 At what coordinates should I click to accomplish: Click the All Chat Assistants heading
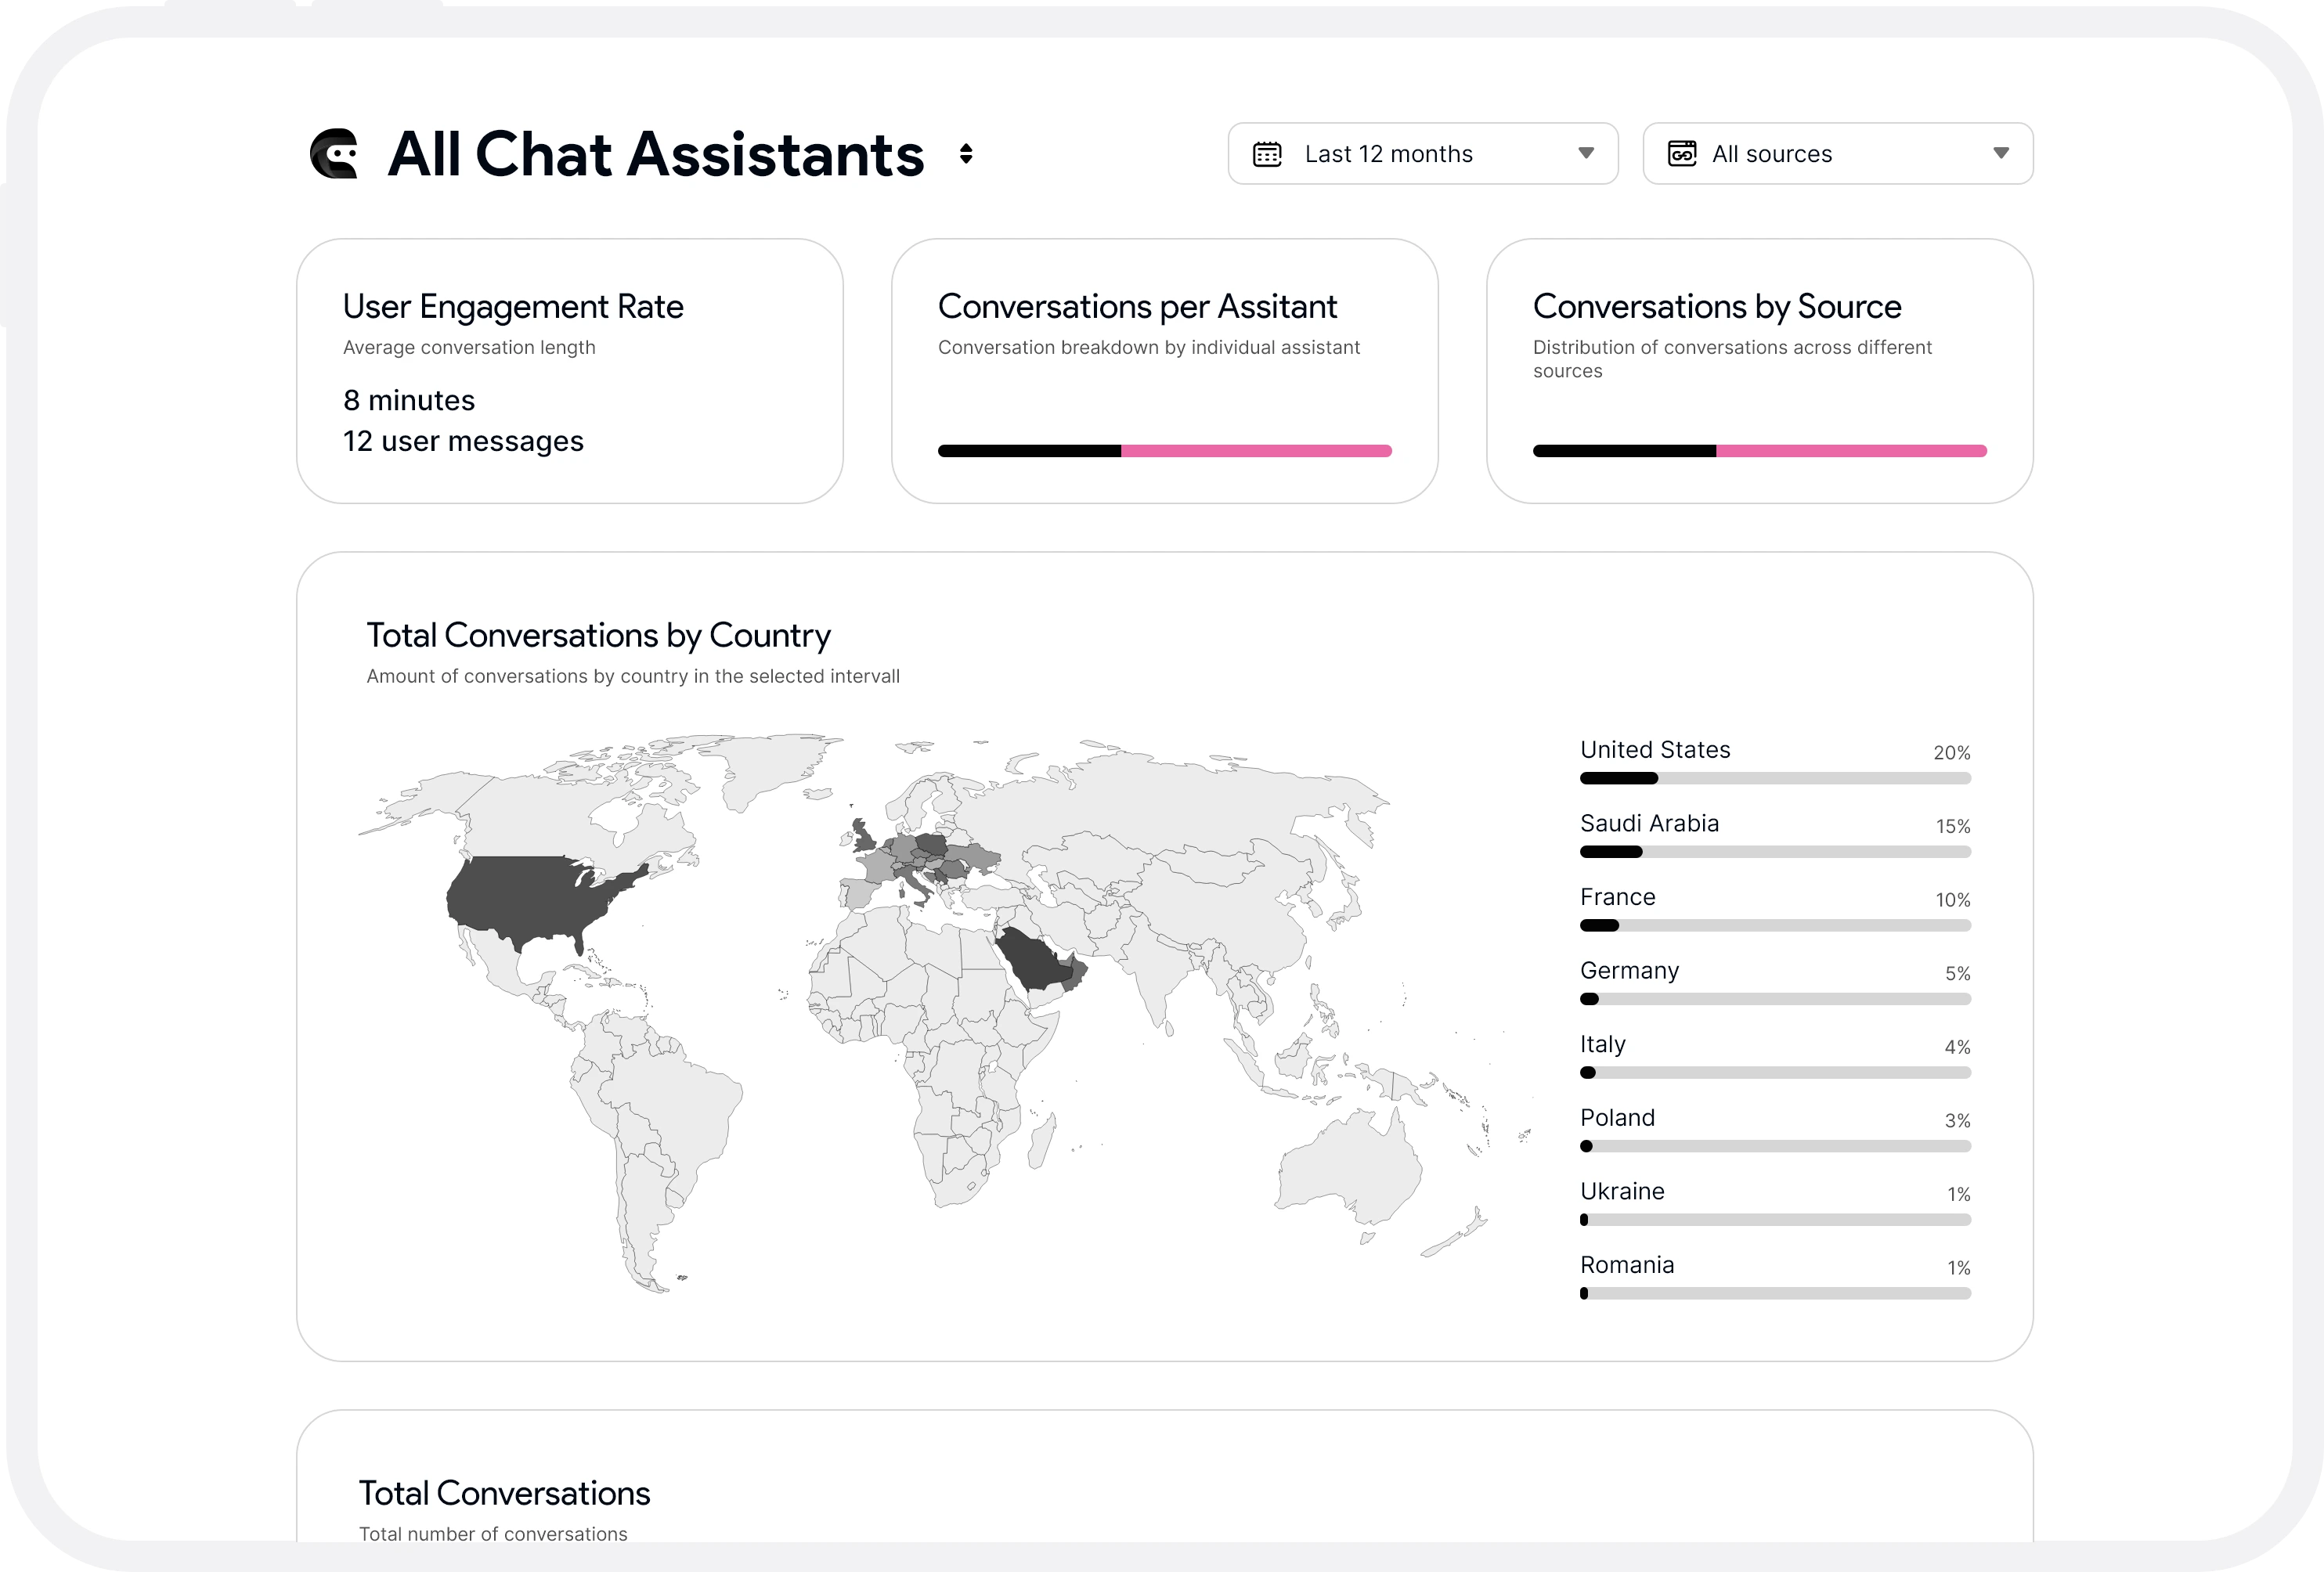coord(656,154)
